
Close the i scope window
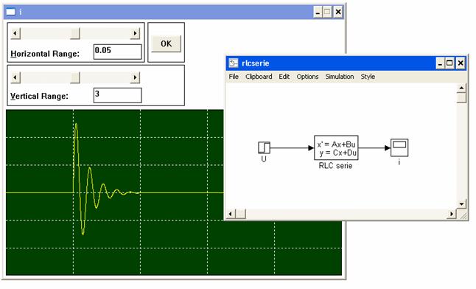tap(338, 12)
